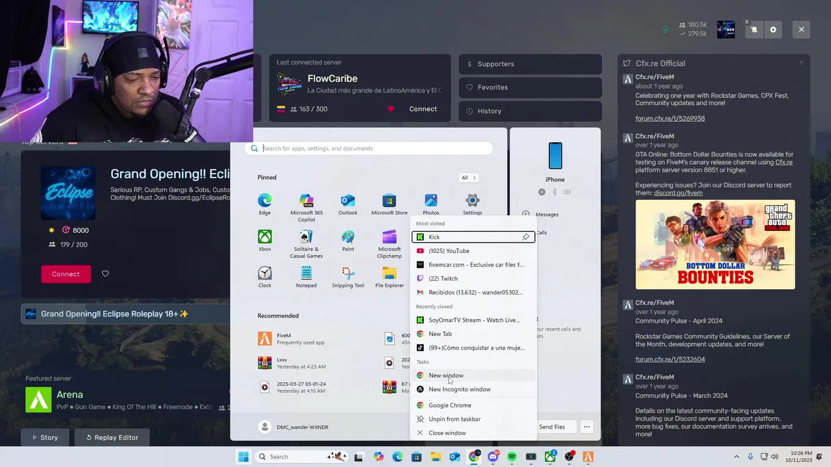The image size is (831, 467).
Task: Toggle favorite heart on Eclipse server card
Action: [x=105, y=274]
